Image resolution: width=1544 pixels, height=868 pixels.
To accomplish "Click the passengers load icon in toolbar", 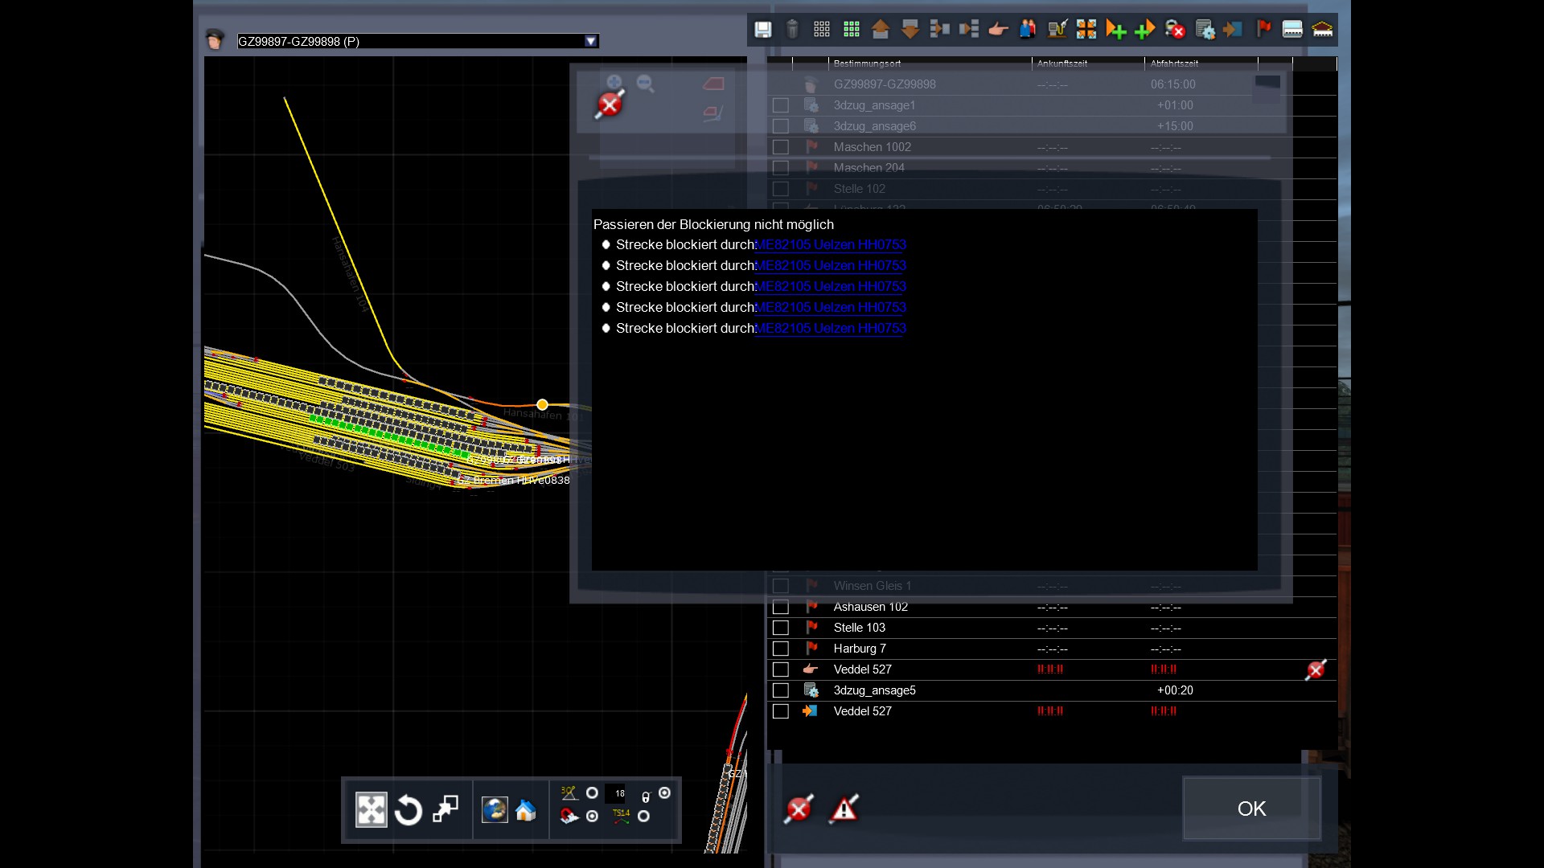I will tap(1028, 30).
